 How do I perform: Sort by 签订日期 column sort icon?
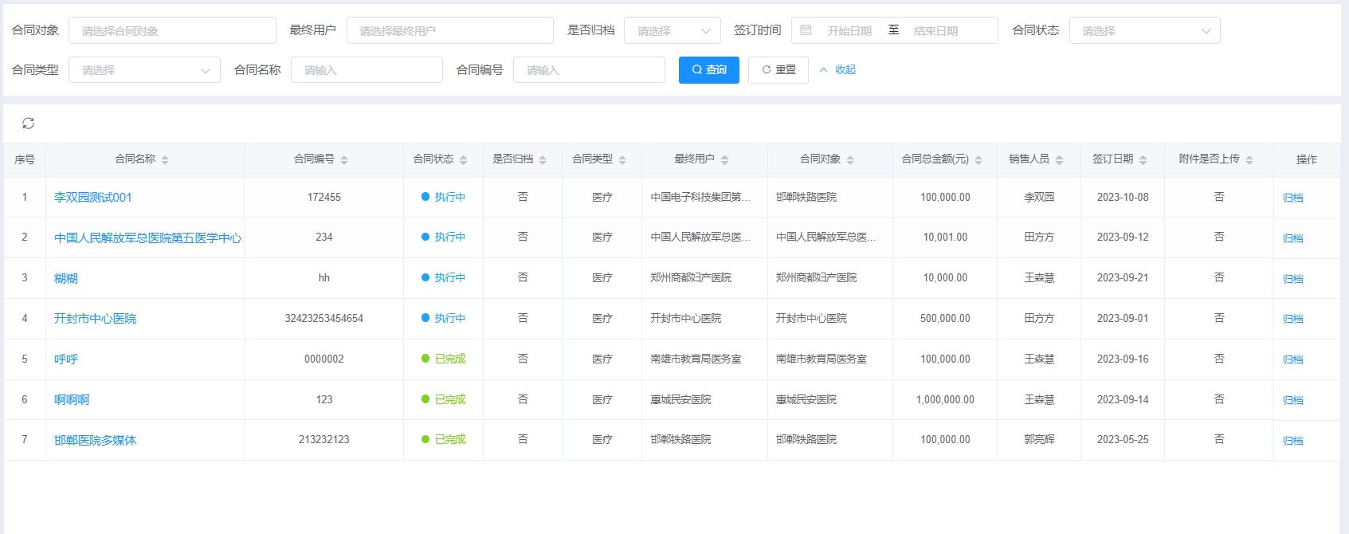point(1143,160)
